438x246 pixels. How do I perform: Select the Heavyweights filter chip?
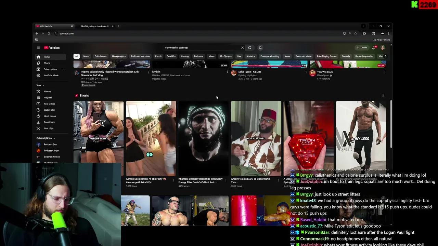(119, 56)
